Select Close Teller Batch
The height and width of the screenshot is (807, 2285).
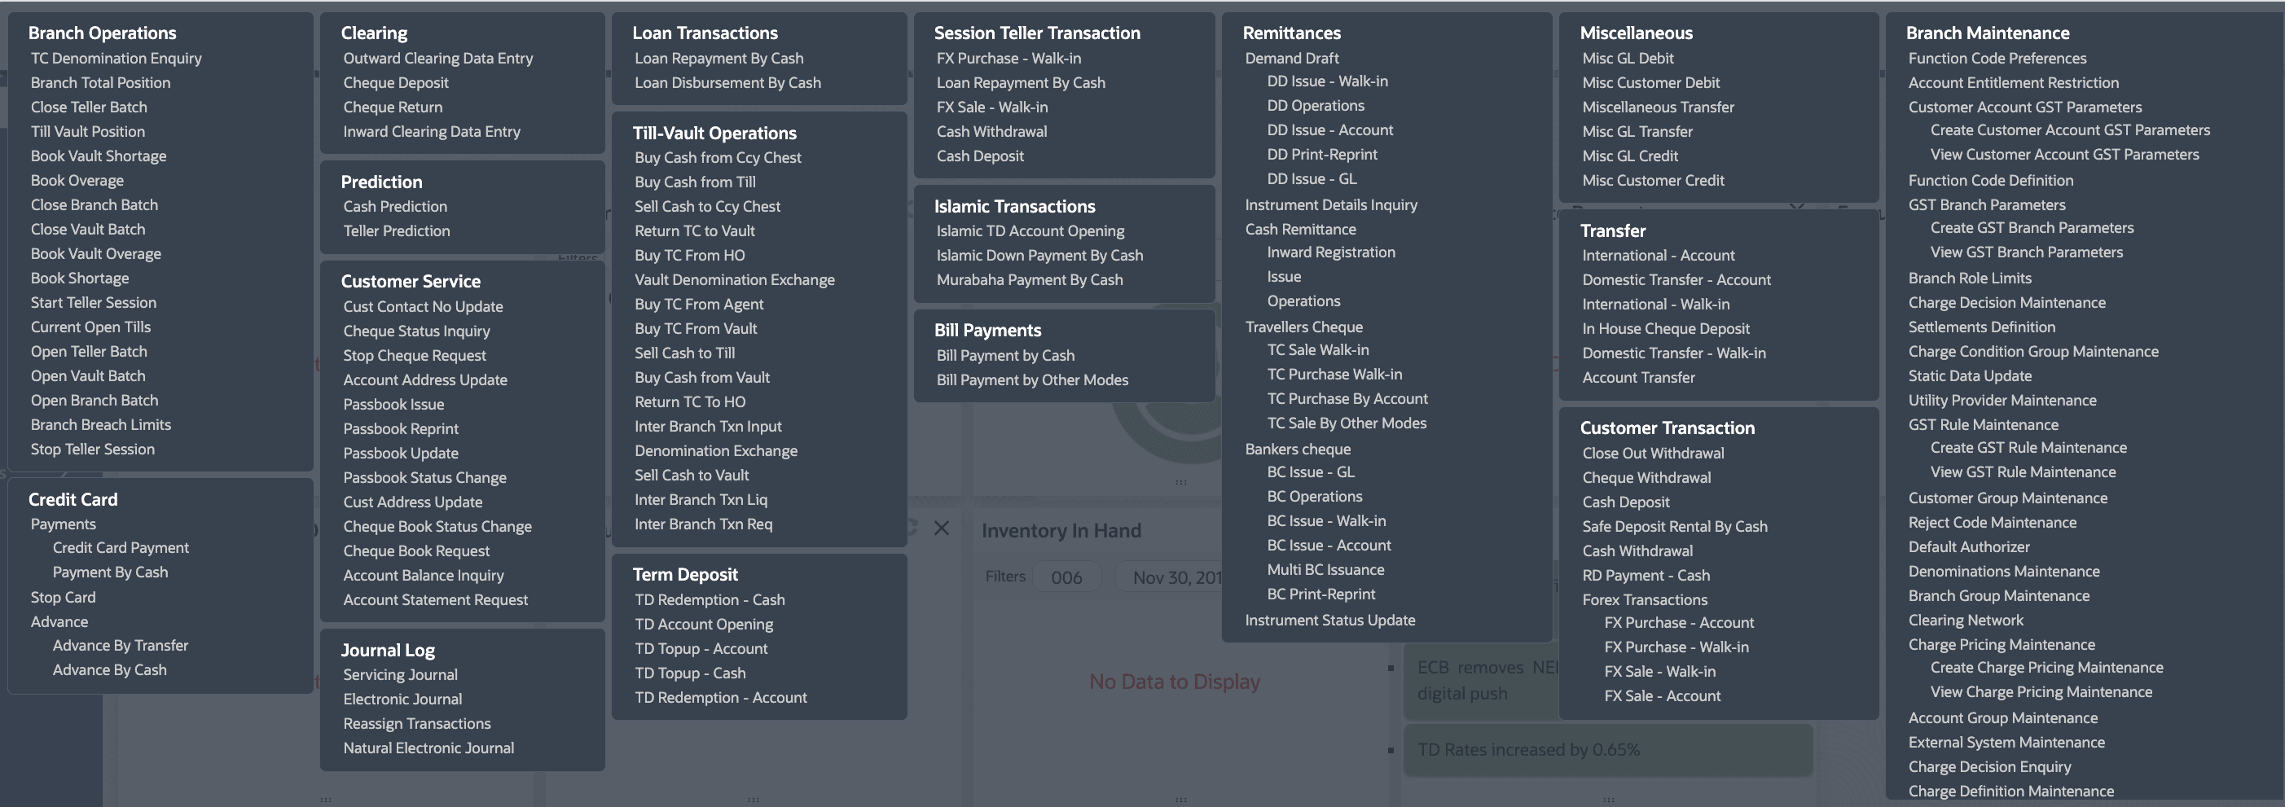(x=89, y=107)
